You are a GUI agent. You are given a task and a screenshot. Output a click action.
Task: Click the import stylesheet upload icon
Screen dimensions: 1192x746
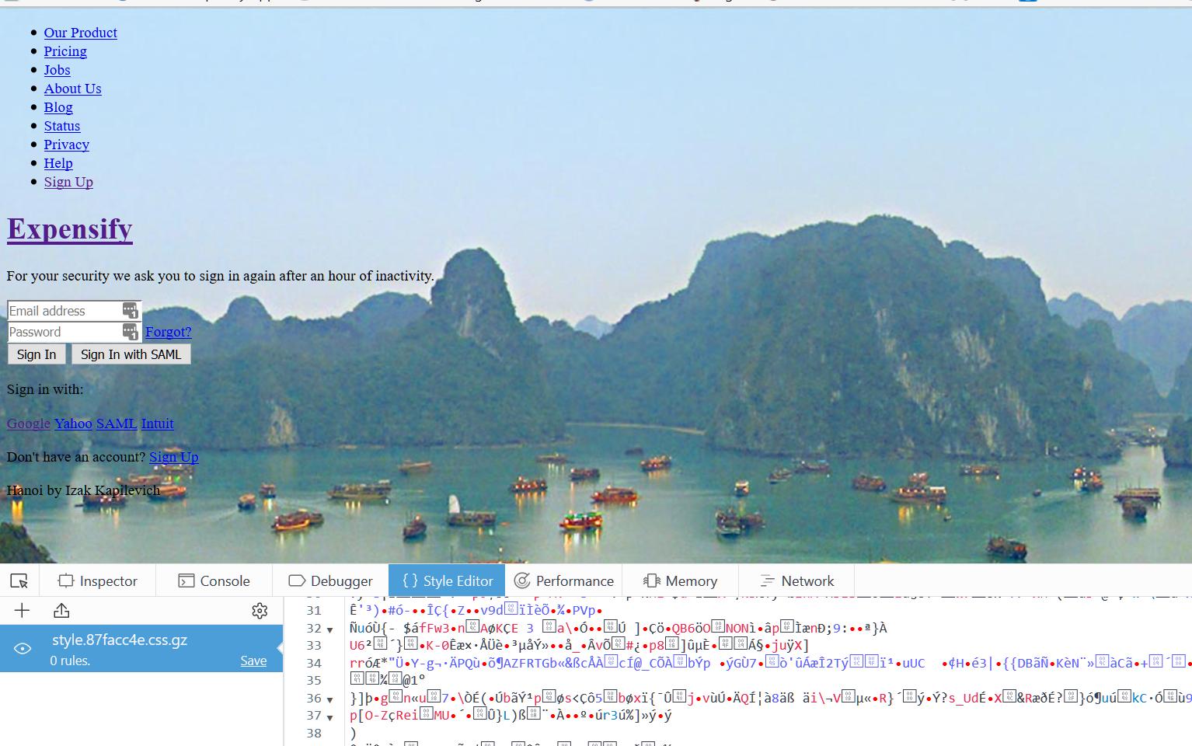click(x=61, y=611)
